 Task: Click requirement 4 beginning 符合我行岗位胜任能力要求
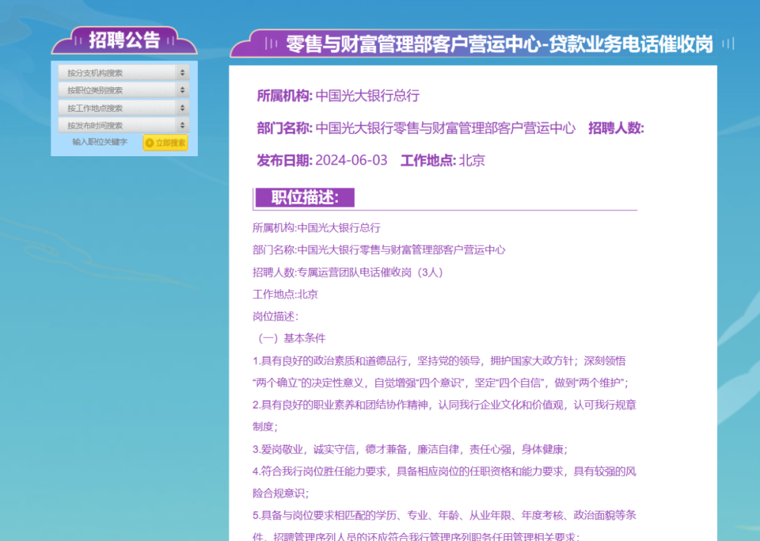click(445, 483)
